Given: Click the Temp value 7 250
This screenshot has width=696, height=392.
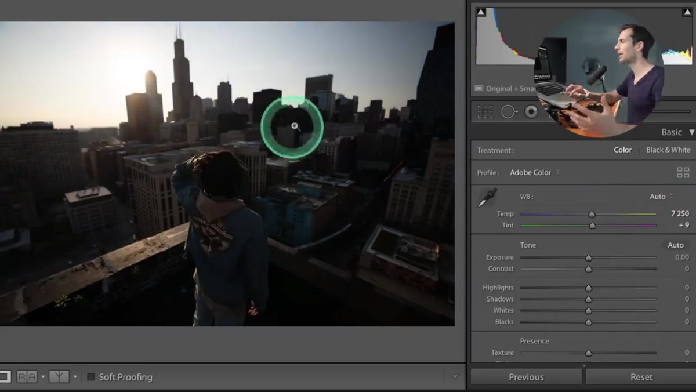Looking at the screenshot, I should point(680,214).
